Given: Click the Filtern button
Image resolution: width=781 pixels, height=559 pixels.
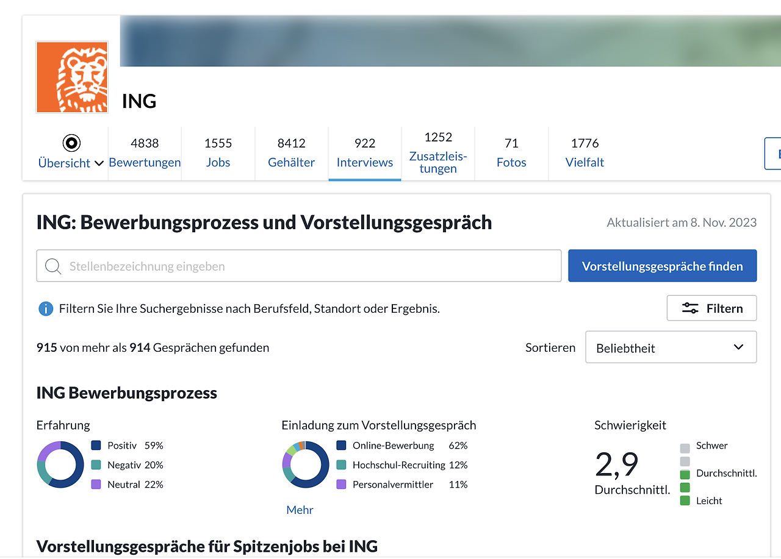Looking at the screenshot, I should [711, 308].
